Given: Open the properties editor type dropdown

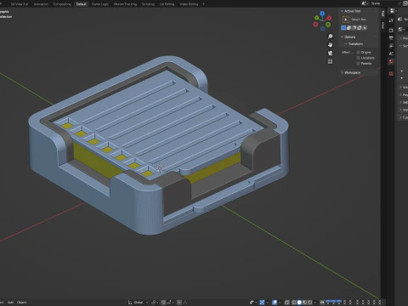Looking at the screenshot, I should coord(394,11).
